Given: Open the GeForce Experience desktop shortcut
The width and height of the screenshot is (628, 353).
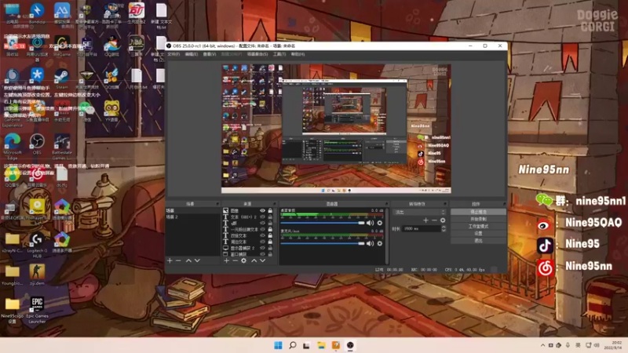Looking at the screenshot, I should click(13, 114).
